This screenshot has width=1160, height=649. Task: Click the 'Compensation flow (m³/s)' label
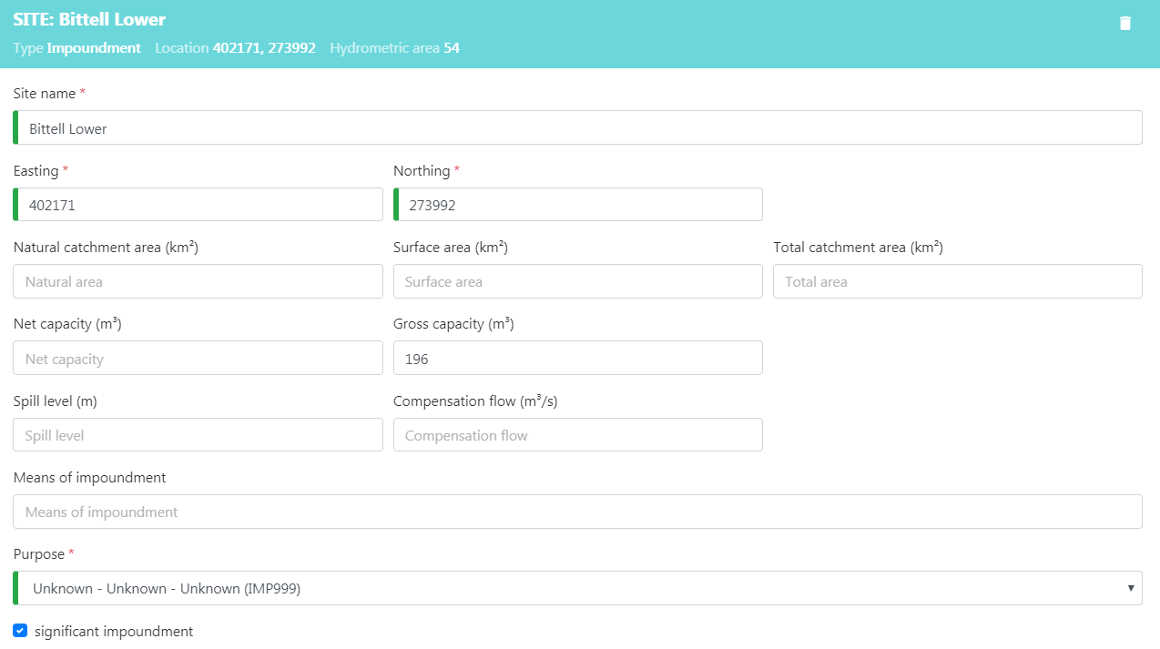click(482, 401)
